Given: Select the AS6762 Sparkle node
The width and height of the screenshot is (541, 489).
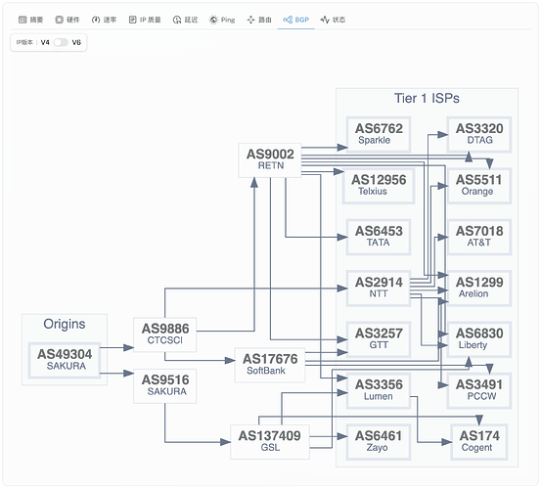Looking at the screenshot, I should point(379,135).
